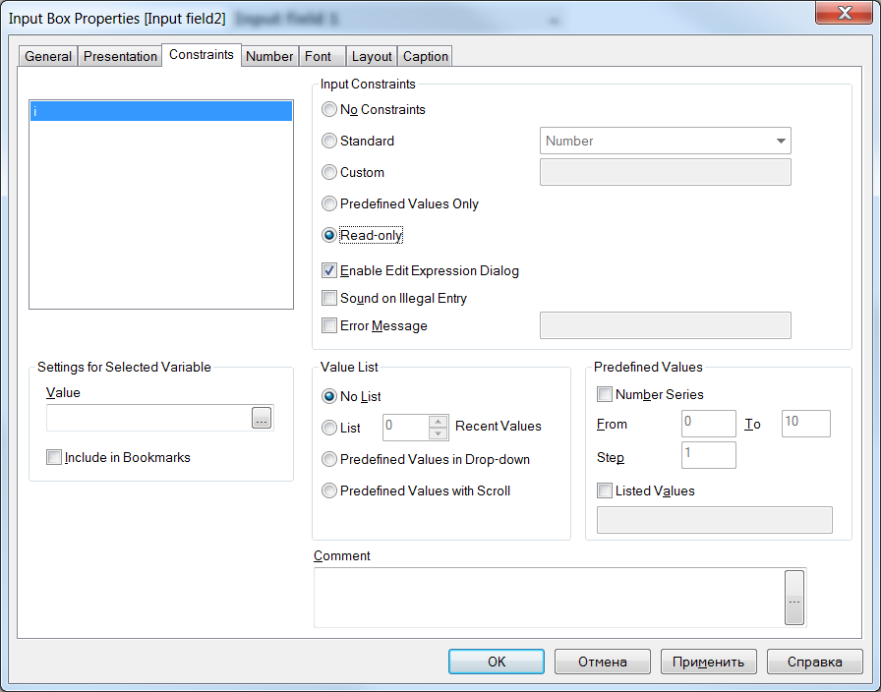Viewport: 881px width, 692px height.
Task: Click the Value ellipsis browse button
Action: coord(261,419)
